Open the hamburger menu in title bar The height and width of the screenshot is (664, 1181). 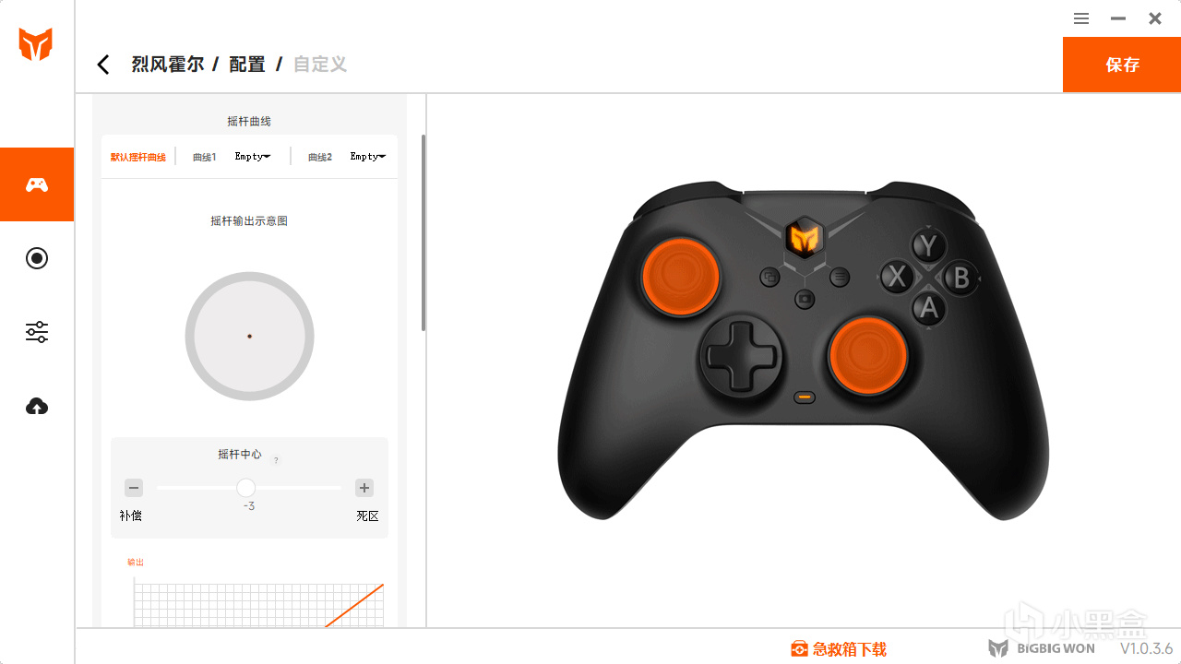[1081, 18]
